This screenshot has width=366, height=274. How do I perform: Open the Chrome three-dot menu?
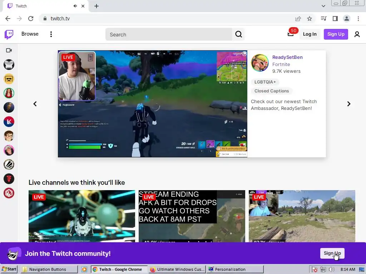coord(358,19)
